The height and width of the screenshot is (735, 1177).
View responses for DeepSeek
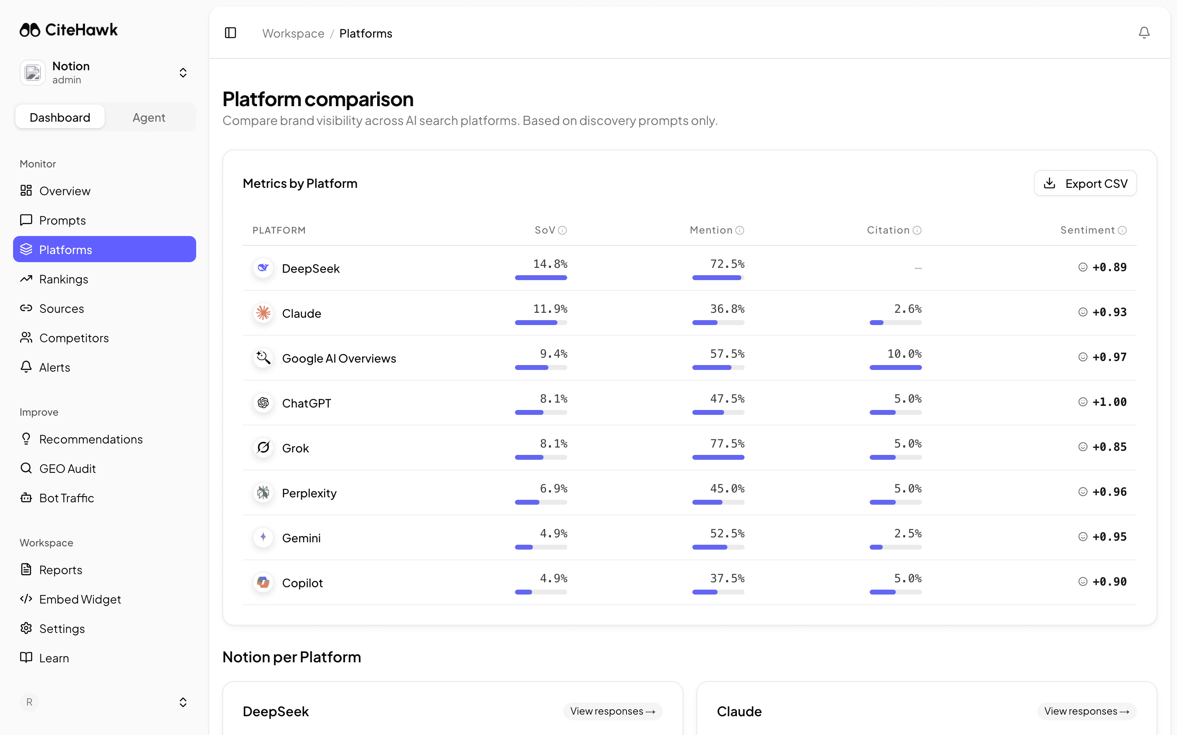tap(613, 710)
